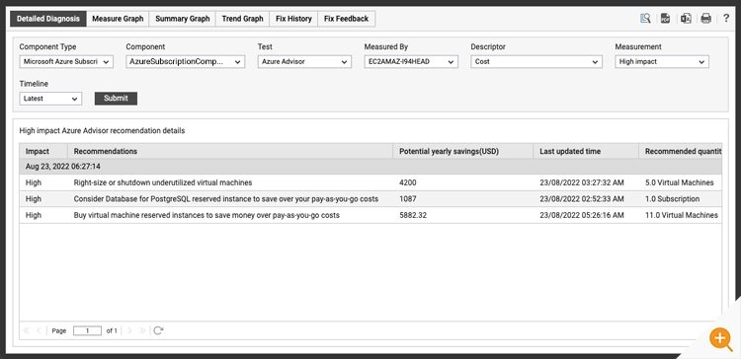Click High impact in the Buy virtual machine row
The image size is (741, 359).
[34, 215]
